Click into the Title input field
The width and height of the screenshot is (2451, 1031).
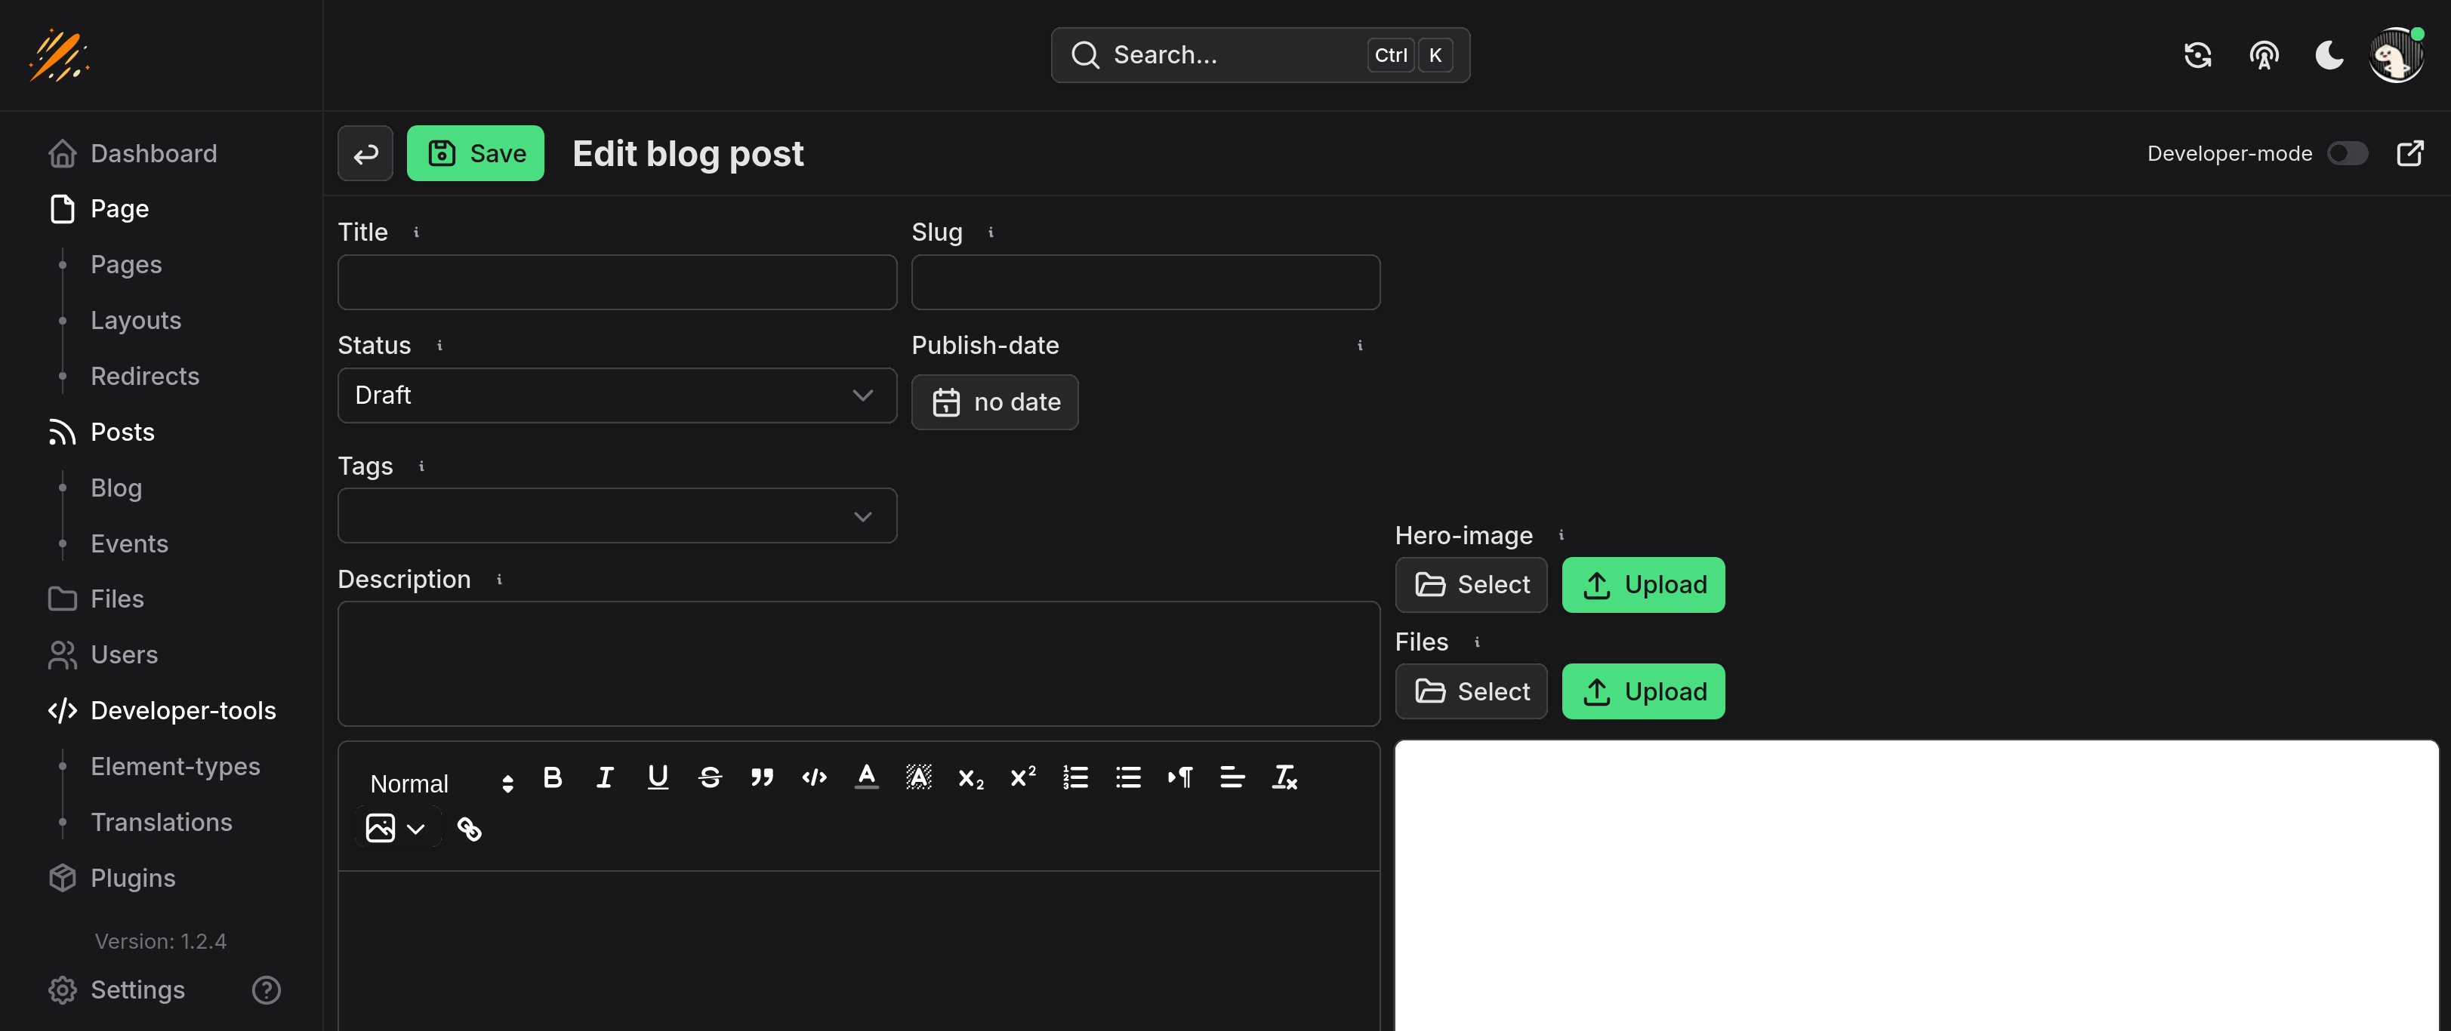click(617, 282)
